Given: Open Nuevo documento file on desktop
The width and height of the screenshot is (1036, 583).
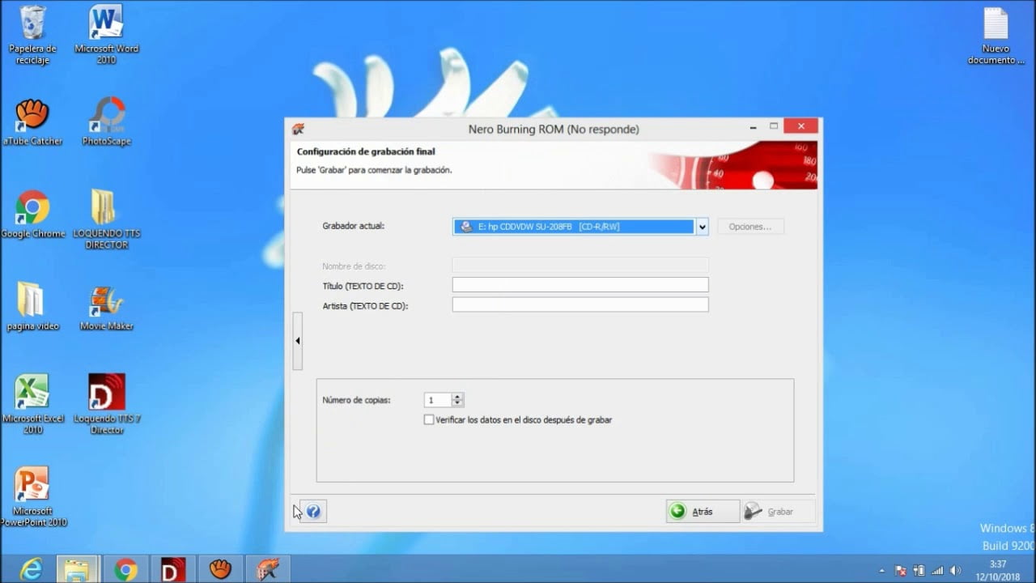Looking at the screenshot, I should (x=996, y=36).
